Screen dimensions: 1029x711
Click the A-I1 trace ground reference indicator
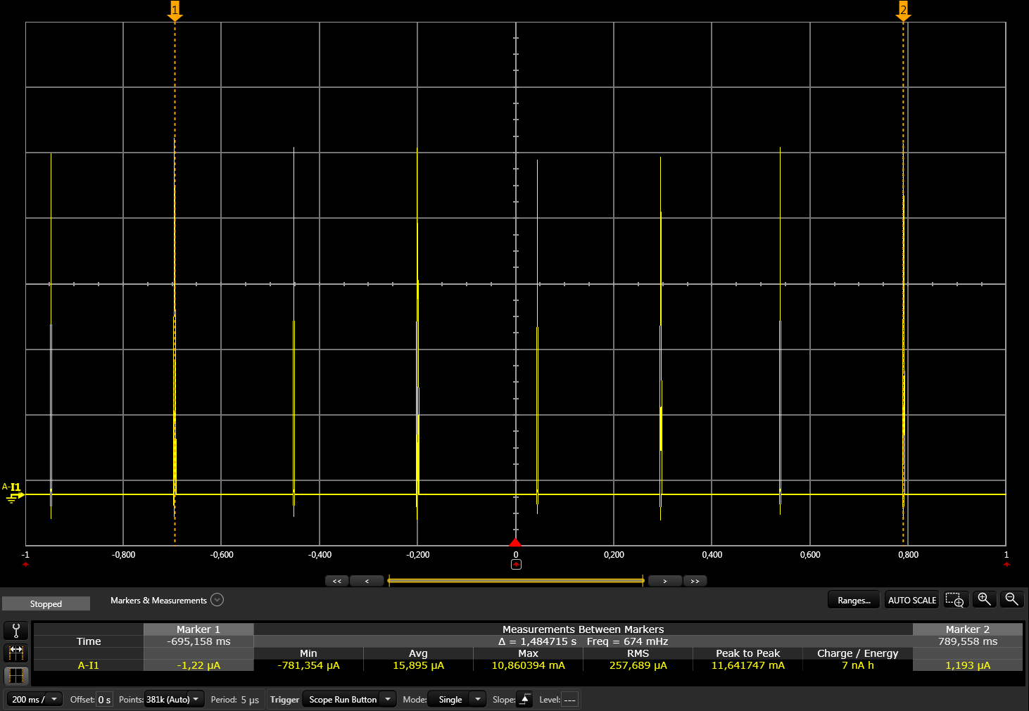(13, 492)
